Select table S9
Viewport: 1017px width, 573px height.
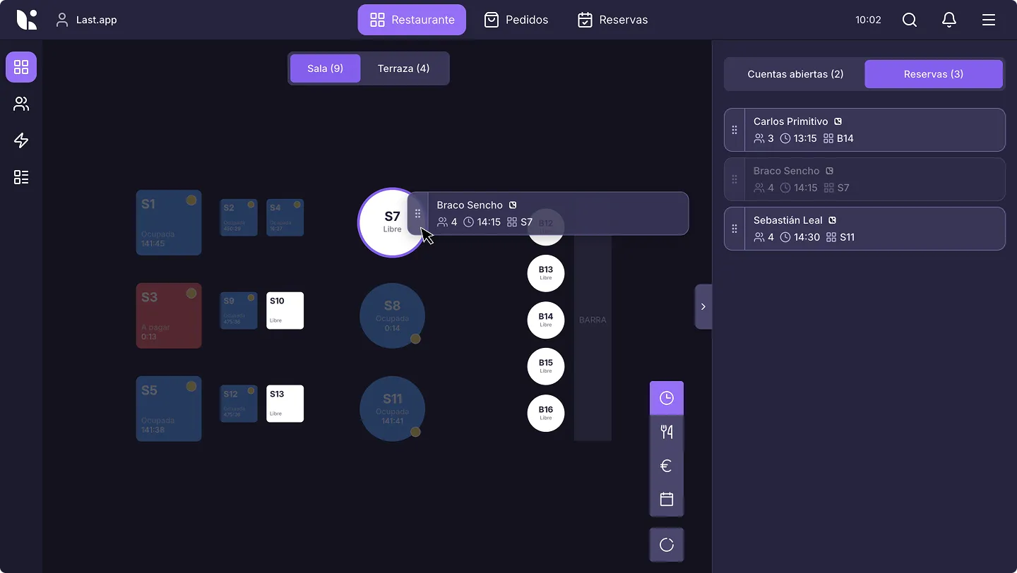(239, 310)
